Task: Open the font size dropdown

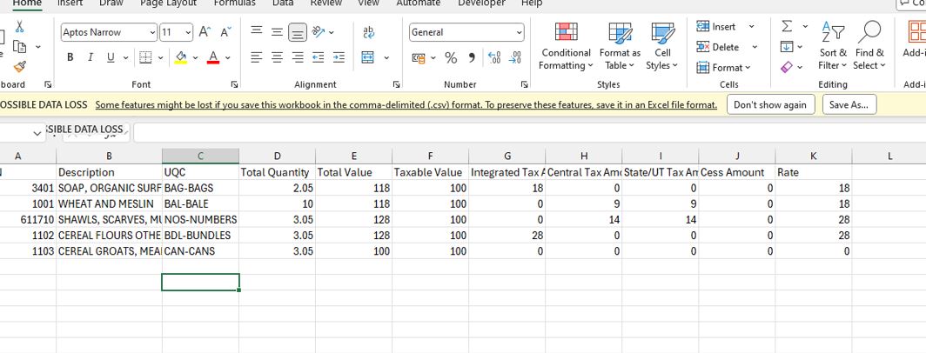Action: 188,32
